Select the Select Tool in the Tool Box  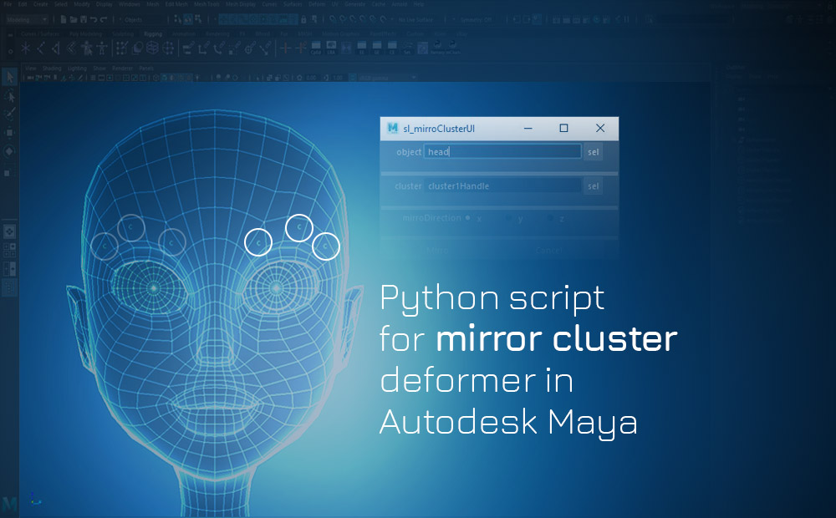pos(10,76)
